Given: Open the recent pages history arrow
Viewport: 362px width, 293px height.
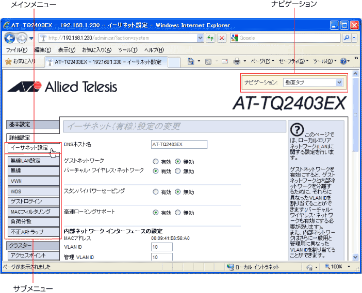Looking at the screenshot, I should tap(31, 38).
